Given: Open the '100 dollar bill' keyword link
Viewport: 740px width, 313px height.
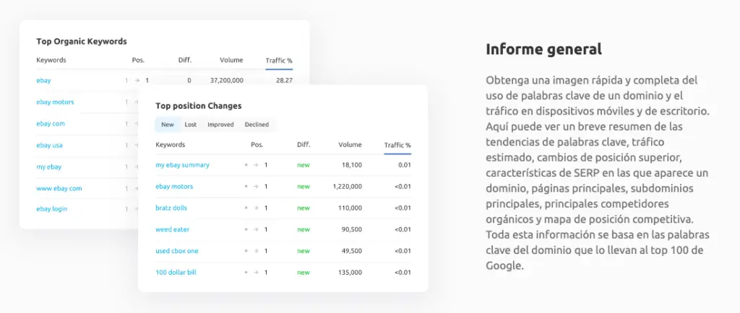Looking at the screenshot, I should pos(176,273).
